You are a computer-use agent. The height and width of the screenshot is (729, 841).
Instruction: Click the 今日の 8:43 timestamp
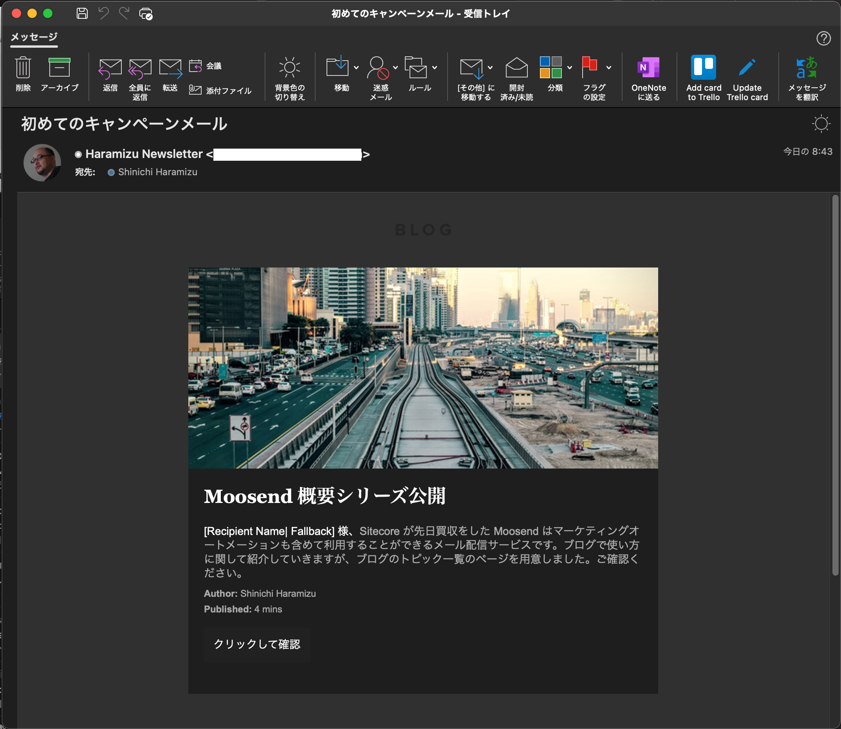[808, 151]
